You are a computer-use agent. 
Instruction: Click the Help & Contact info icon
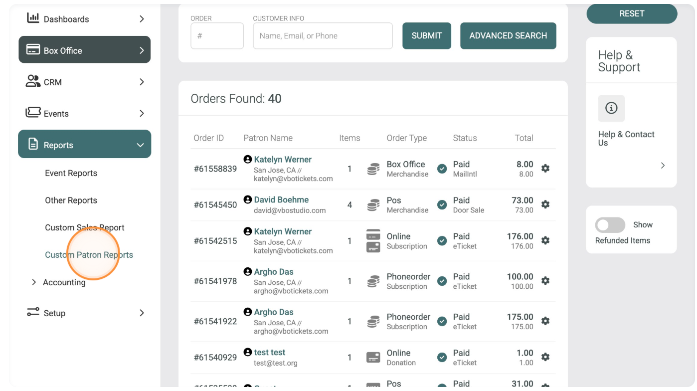pos(611,108)
